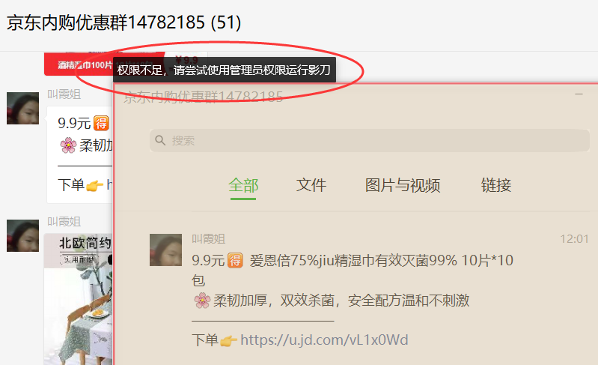Click the pointing hand emoji beside 下单
Viewport: 598px width, 365px height.
pos(229,340)
